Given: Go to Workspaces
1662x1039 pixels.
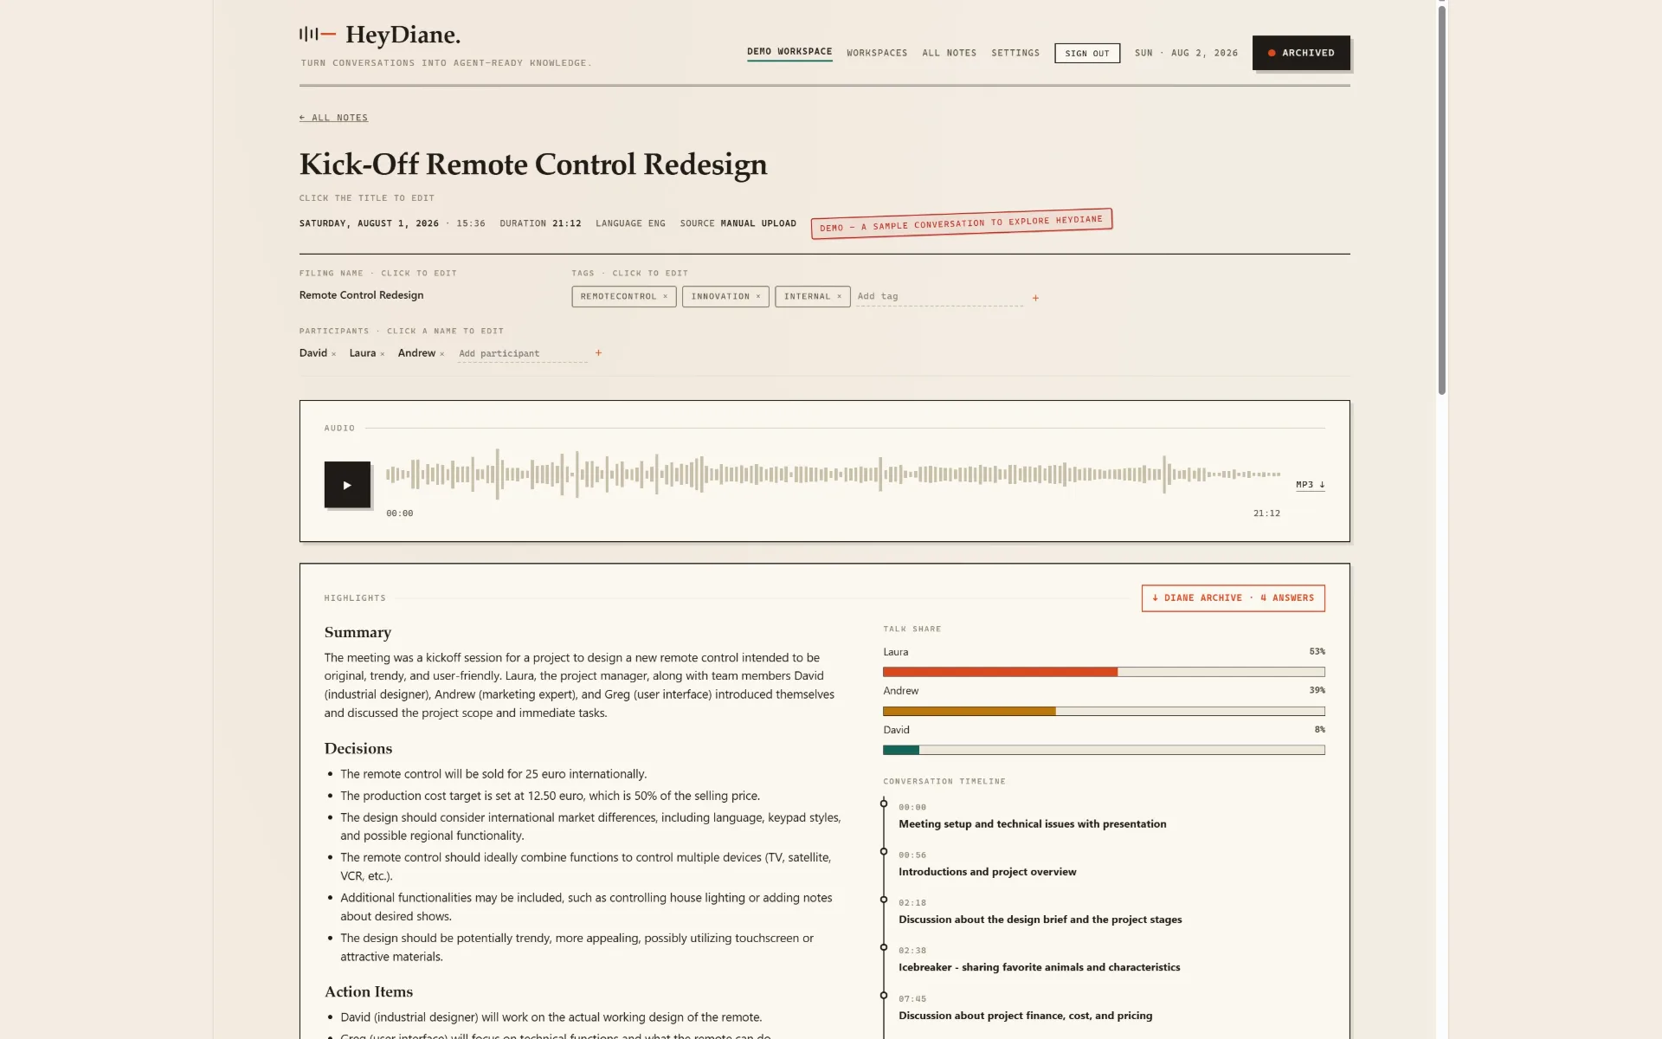Looking at the screenshot, I should point(877,53).
